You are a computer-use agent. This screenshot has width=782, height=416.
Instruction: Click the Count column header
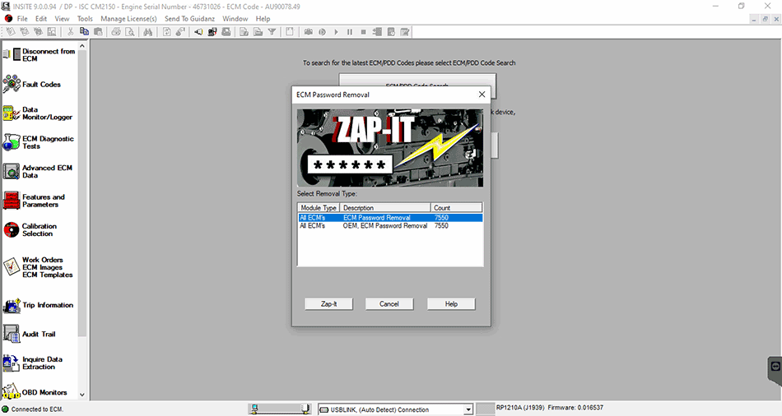click(x=456, y=208)
